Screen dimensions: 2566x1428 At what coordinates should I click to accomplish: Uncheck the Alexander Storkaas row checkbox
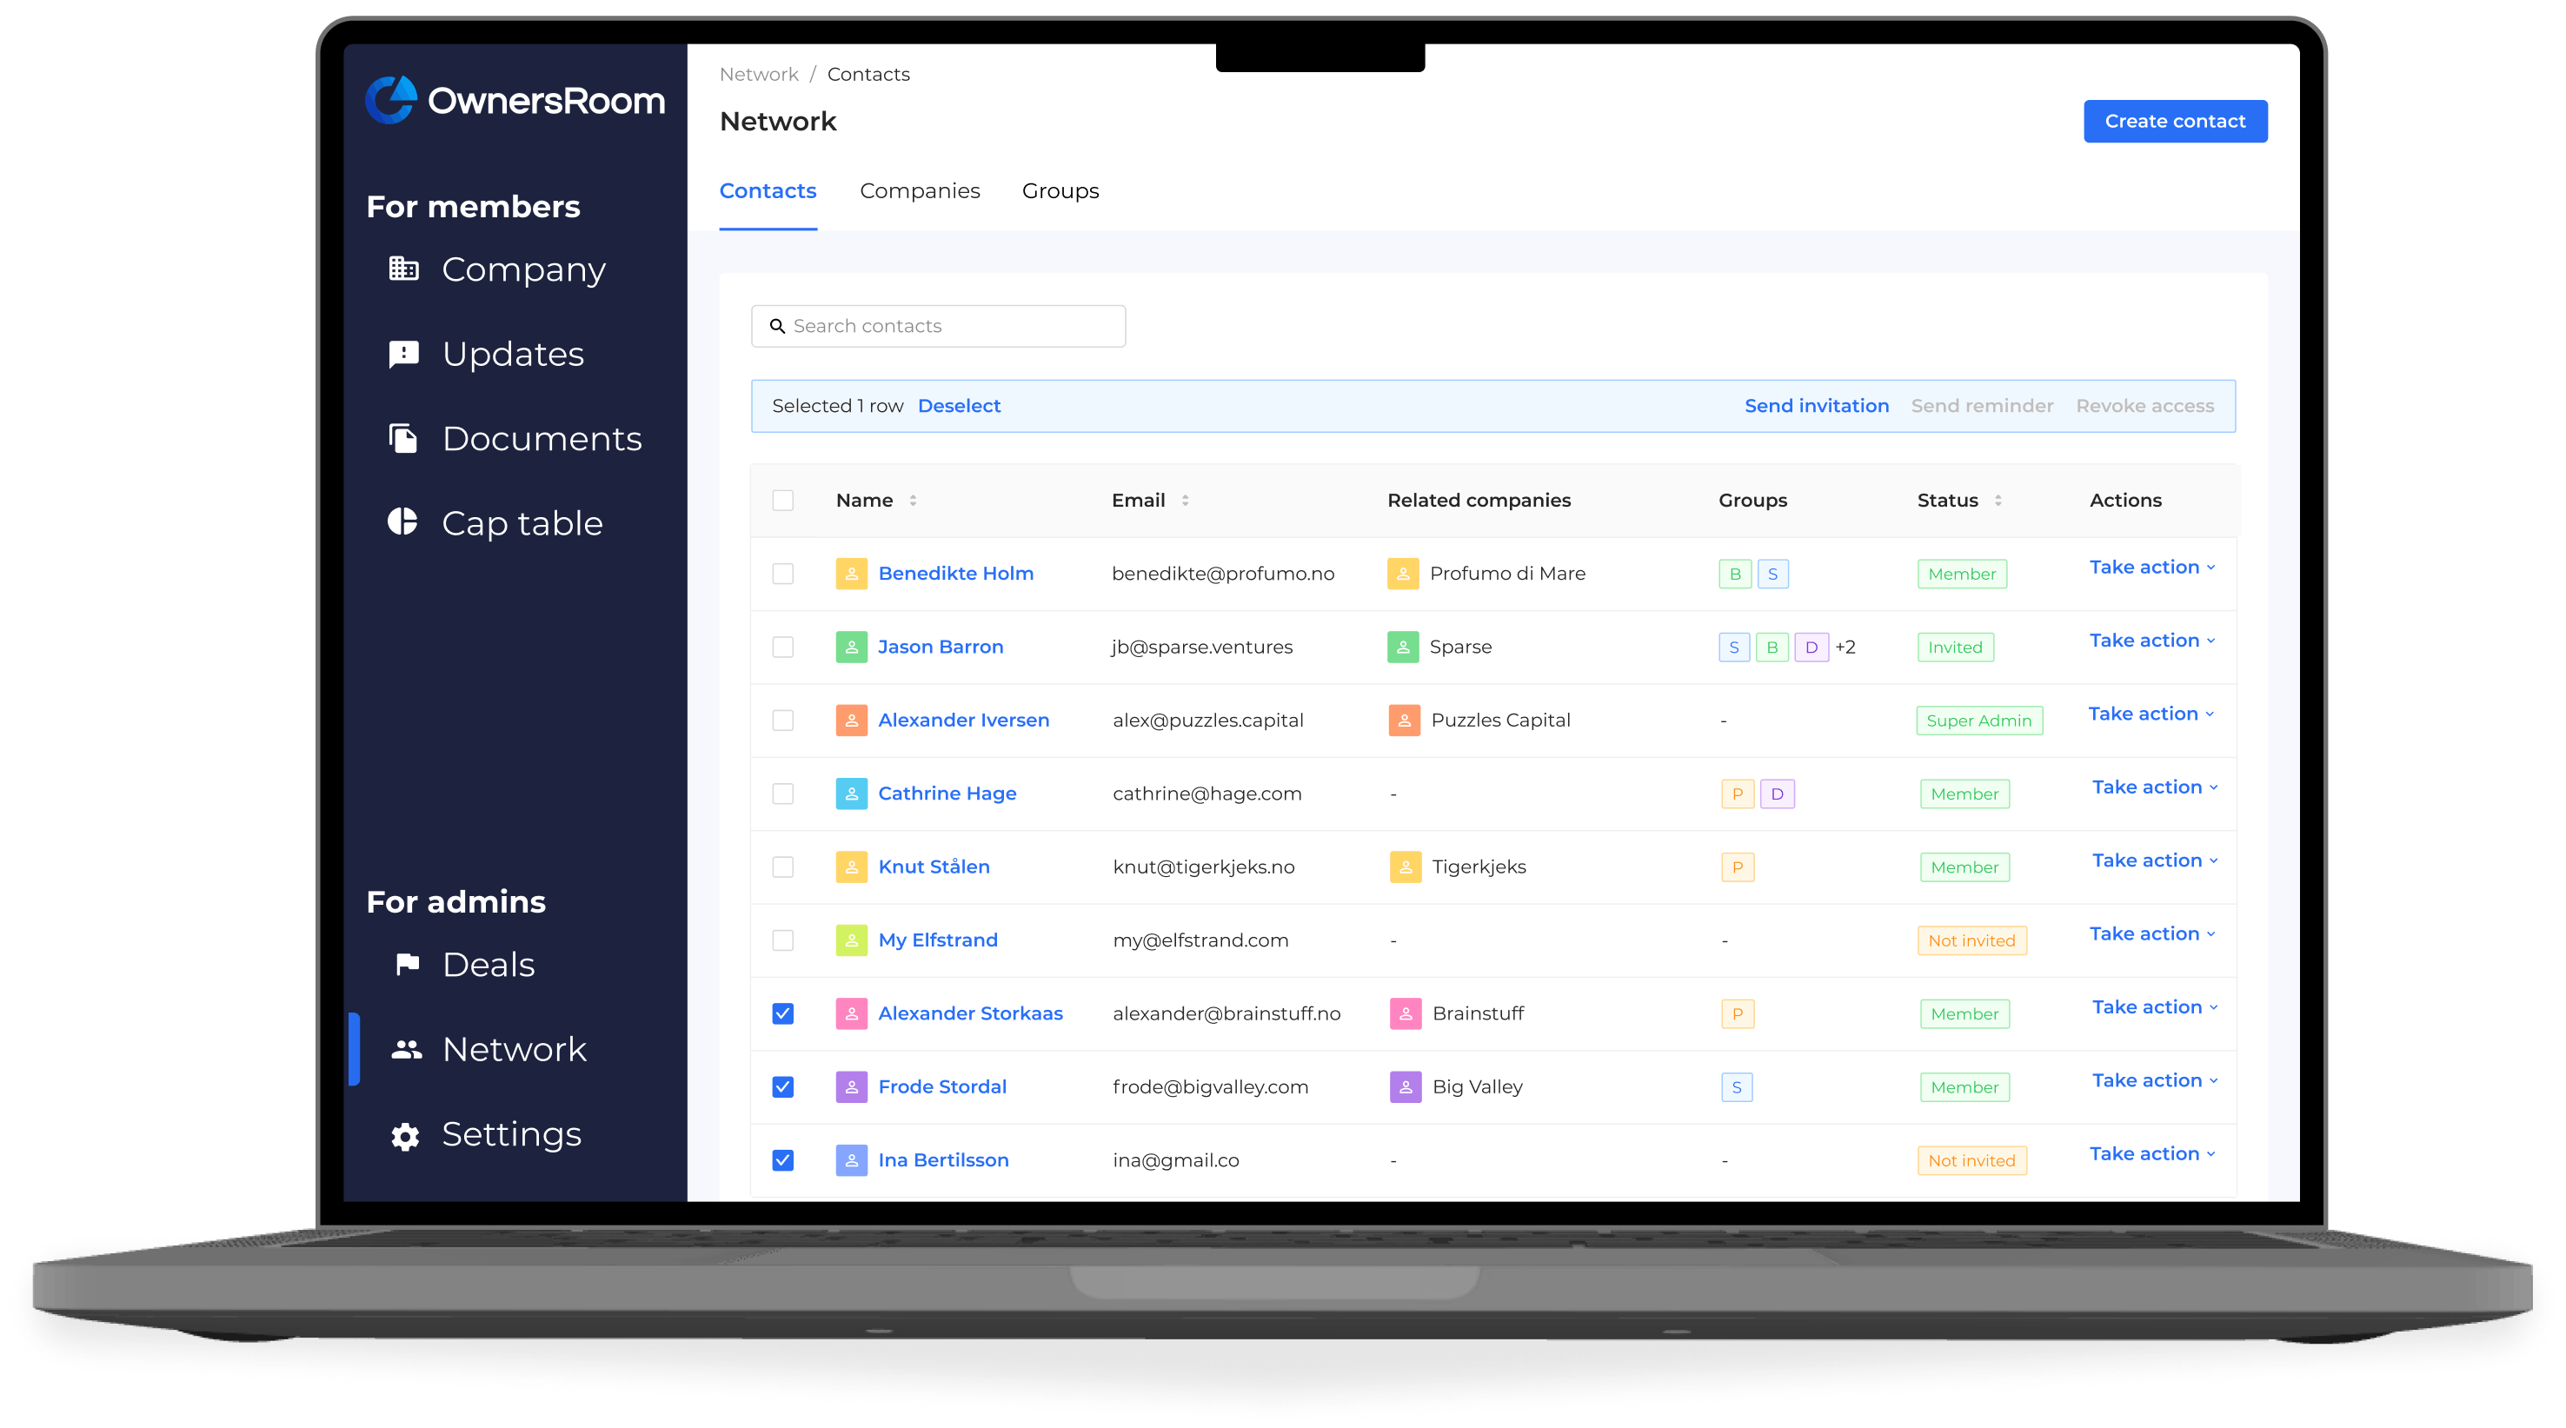[783, 1013]
